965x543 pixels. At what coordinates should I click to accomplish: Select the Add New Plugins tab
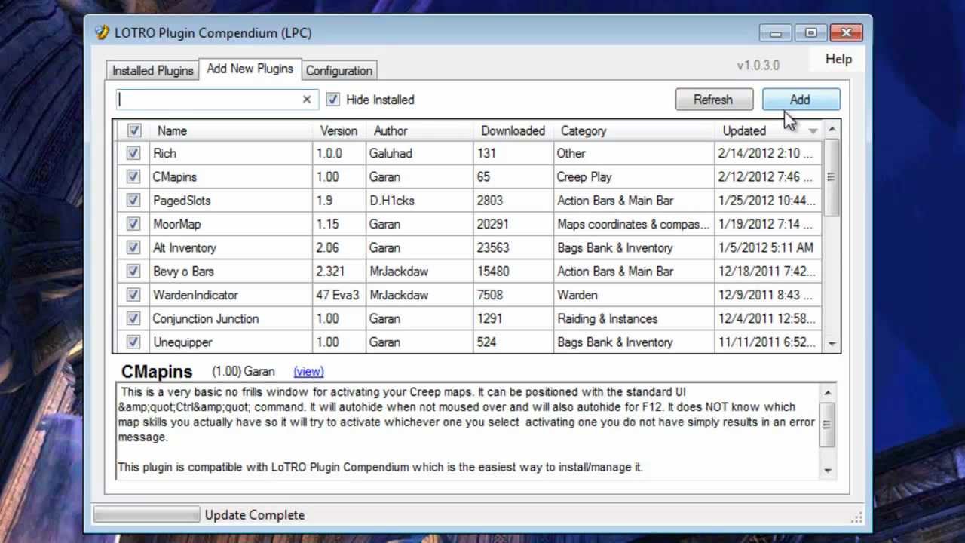pyautogui.click(x=250, y=69)
